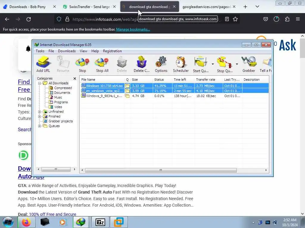Screen dimensions: 305x228
Task: Click the download list horizontal scrollbar
Action: click(161, 170)
